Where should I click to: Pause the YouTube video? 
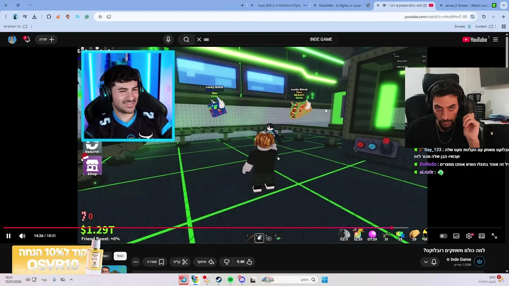(x=8, y=236)
